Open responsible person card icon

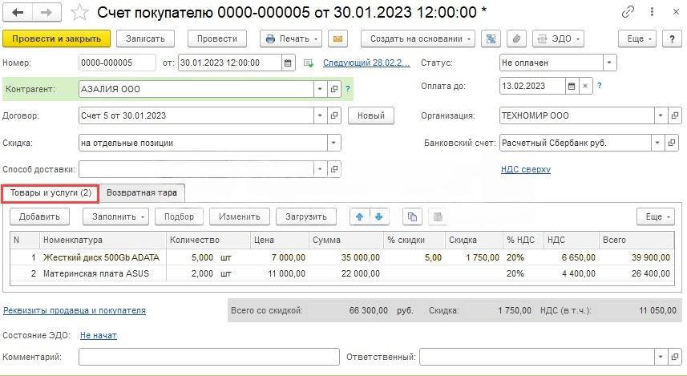[x=675, y=357]
